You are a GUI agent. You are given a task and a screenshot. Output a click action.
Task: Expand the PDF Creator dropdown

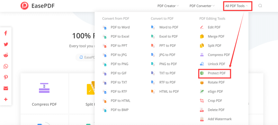[168, 6]
